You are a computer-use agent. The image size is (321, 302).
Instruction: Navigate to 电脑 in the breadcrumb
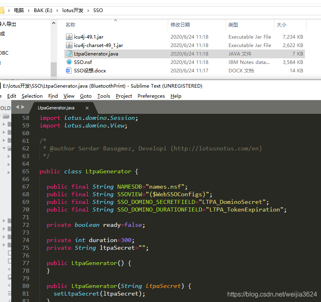(x=19, y=10)
